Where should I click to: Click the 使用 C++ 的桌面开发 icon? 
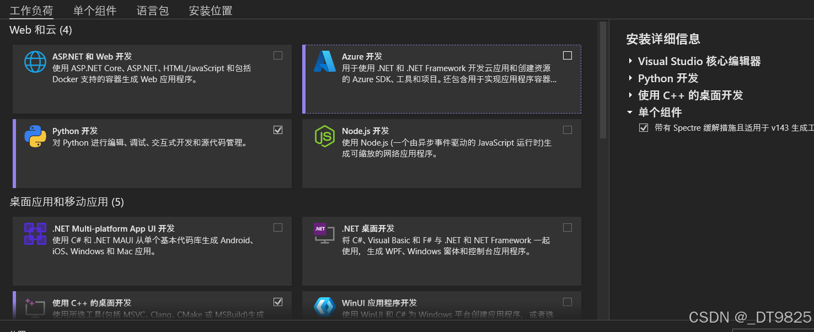coord(35,308)
